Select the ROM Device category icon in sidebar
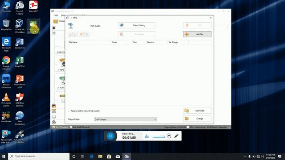 pyautogui.click(x=54, y=116)
